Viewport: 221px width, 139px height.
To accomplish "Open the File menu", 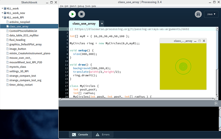I will [x=61, y=6].
